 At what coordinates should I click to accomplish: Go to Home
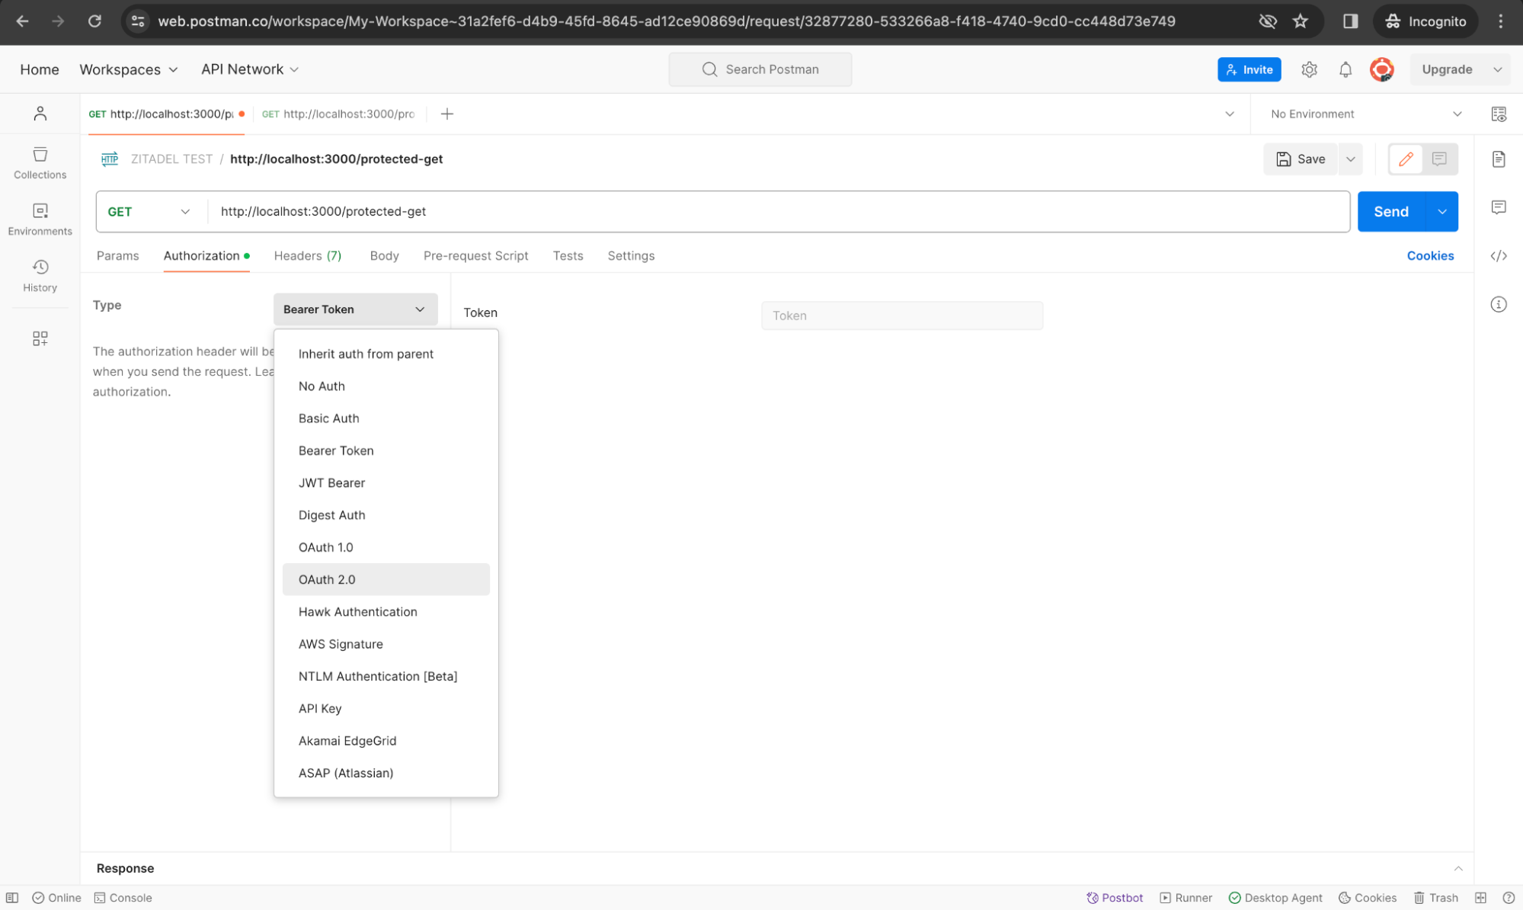pos(40,69)
